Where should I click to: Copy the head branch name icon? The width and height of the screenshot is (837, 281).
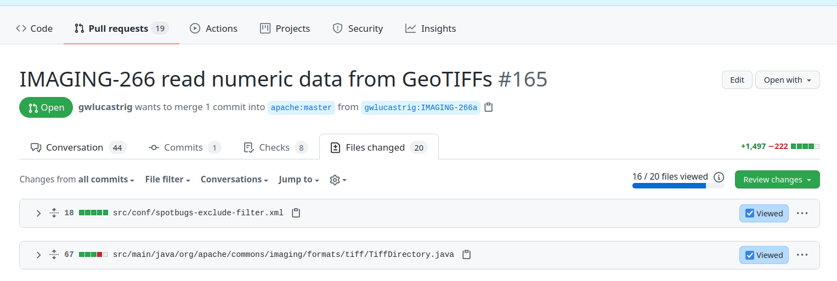click(x=489, y=107)
